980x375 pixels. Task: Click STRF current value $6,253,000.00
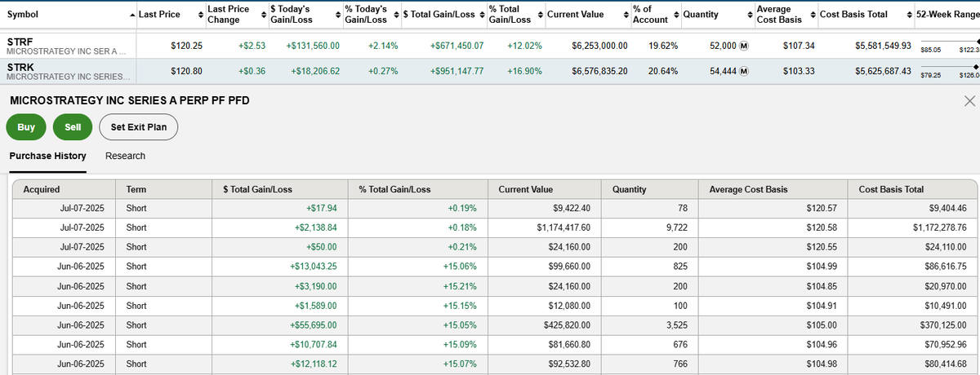pos(599,46)
